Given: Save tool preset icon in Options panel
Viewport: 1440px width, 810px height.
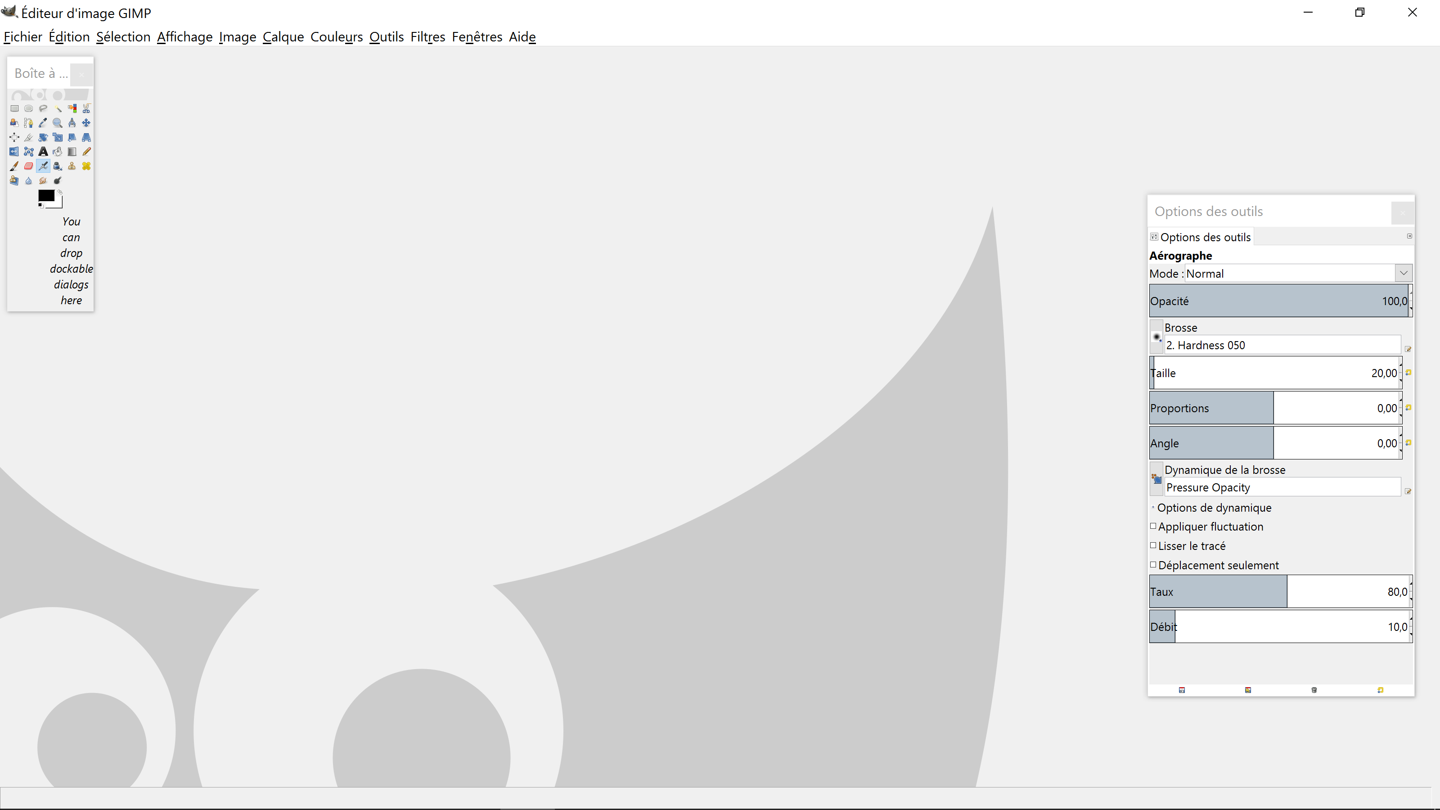Looking at the screenshot, I should (x=1182, y=690).
